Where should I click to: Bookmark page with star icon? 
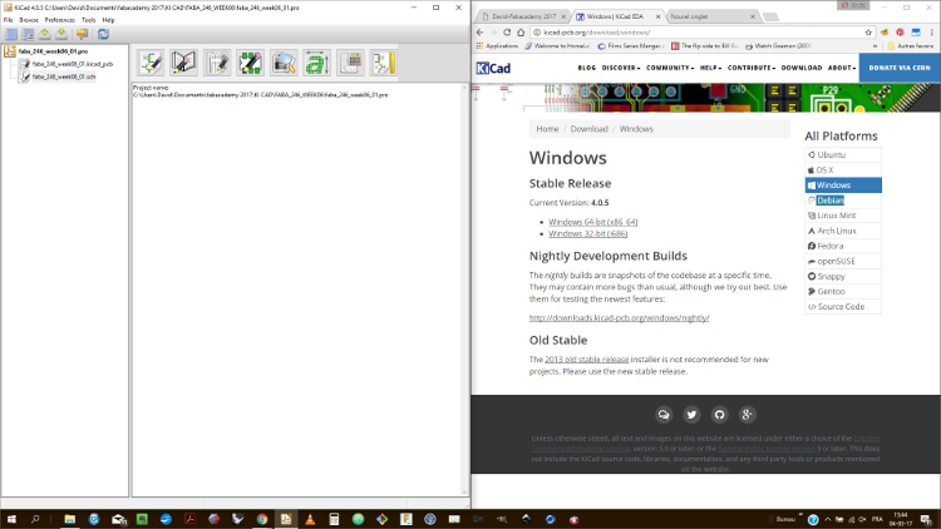point(868,32)
